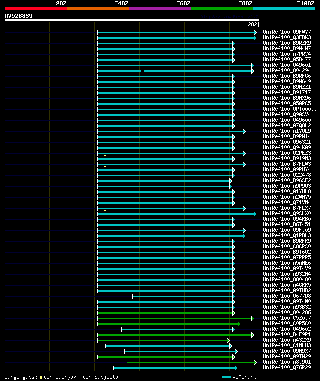Open the UniRef100_C1MLU3 entry
320x381 pixels.
click(x=287, y=346)
